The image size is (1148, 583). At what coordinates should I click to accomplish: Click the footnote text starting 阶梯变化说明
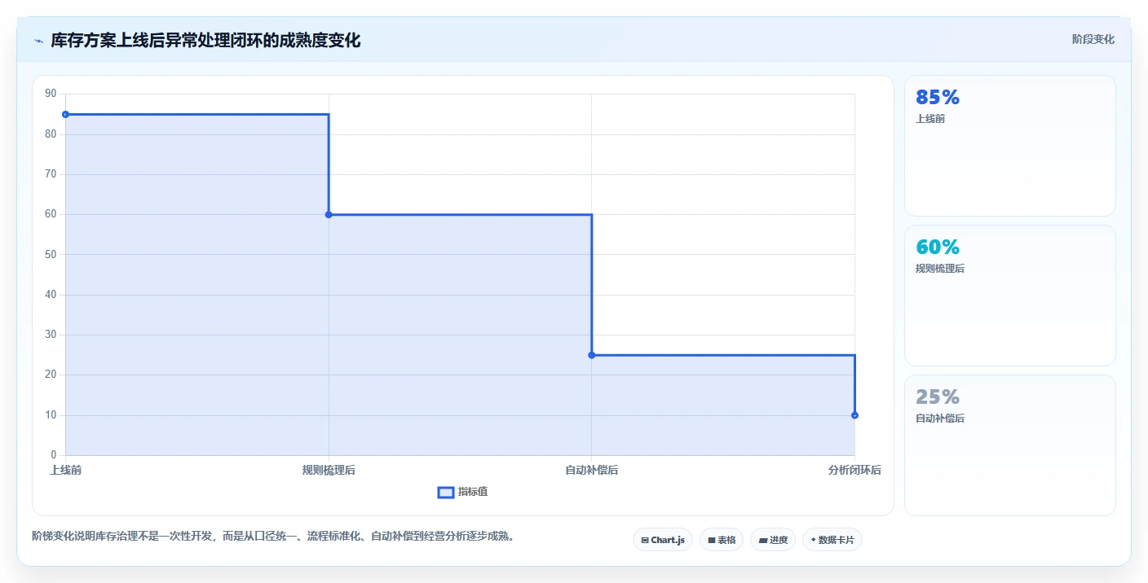273,536
